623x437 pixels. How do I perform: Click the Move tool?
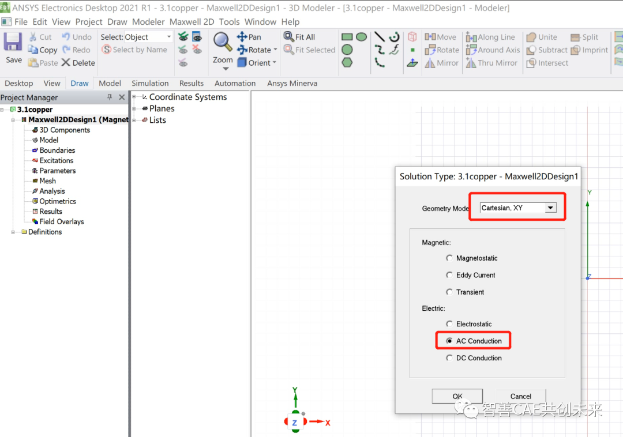pos(440,37)
